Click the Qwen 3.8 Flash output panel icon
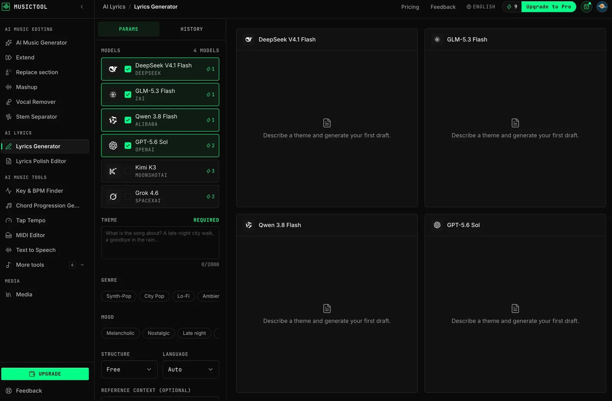Screen dimensions: 612x401 click(249, 225)
